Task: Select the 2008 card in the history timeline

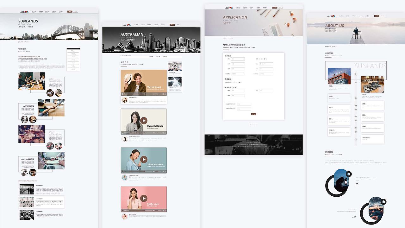Action: 339,98
